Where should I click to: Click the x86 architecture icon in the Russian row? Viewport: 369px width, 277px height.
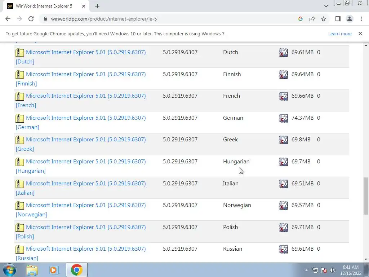click(284, 249)
